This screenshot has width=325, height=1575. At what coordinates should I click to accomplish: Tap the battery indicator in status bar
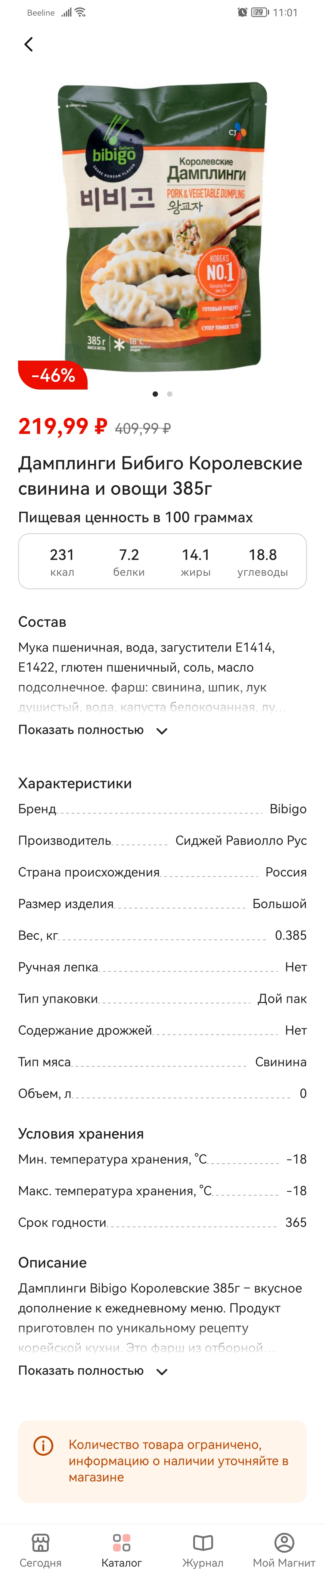pos(260,12)
